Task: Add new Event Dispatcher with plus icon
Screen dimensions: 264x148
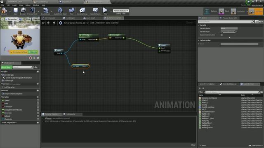Action: (x=38, y=123)
